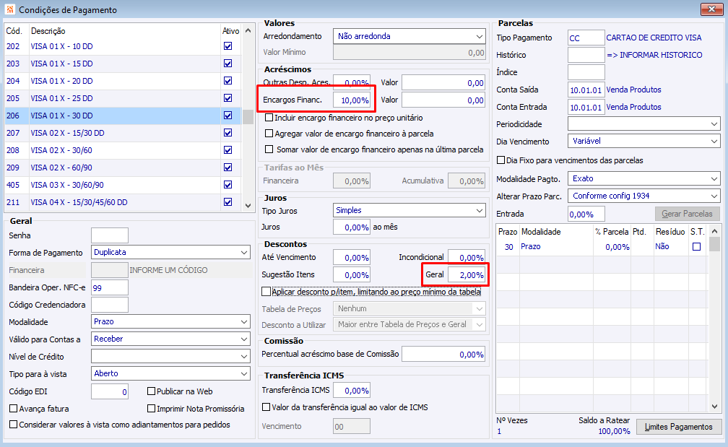The width and height of the screenshot is (728, 447).
Task: Click the Encargos Financ. percentage field
Action: (x=351, y=100)
